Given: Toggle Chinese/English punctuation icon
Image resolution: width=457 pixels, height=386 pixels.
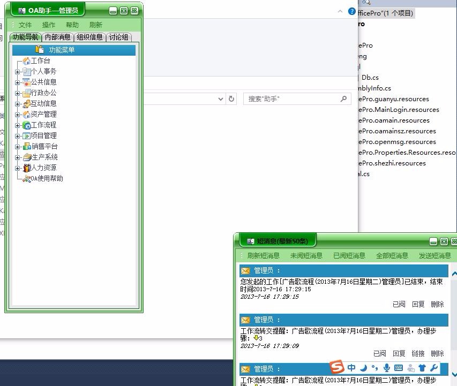Looking at the screenshot, I should (x=374, y=368).
